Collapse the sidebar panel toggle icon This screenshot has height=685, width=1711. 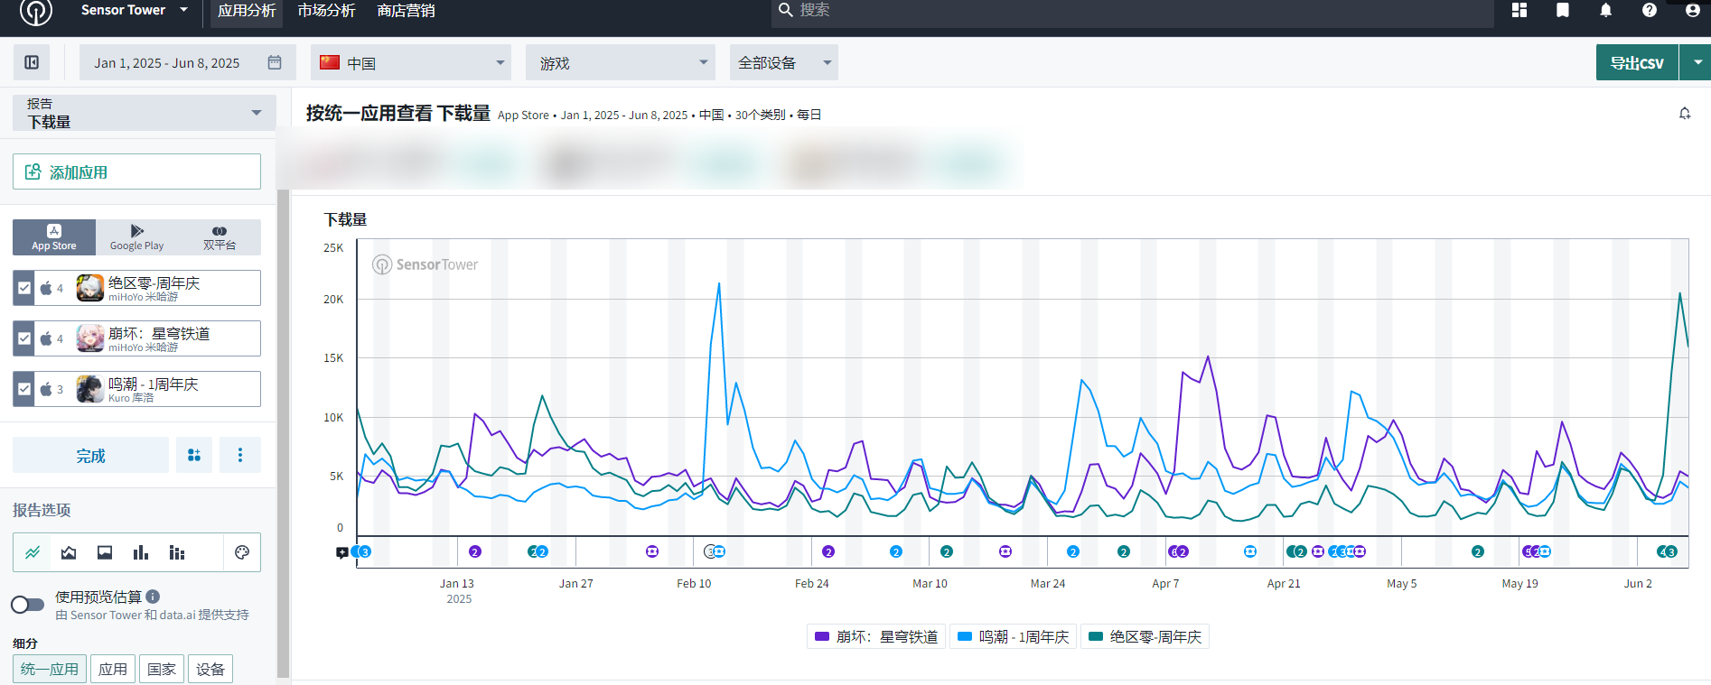point(32,62)
